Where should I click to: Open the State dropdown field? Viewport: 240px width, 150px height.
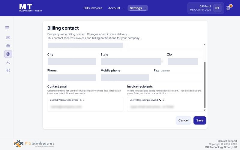pos(132,61)
